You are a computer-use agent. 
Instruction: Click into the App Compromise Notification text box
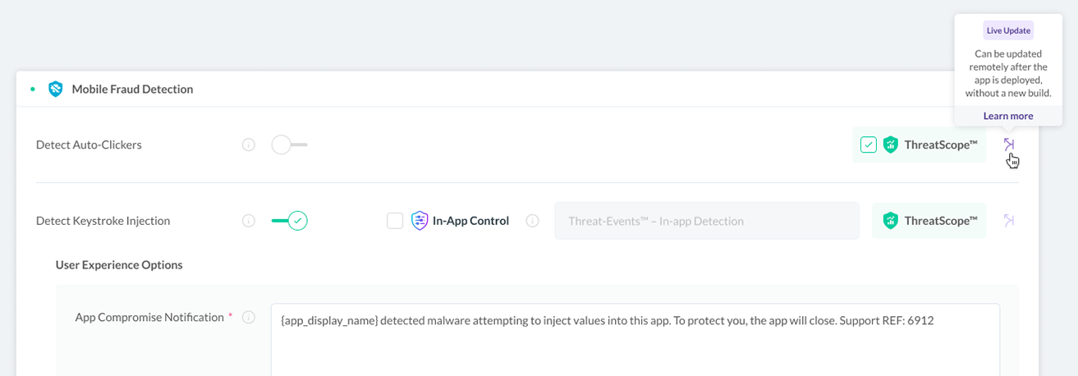pos(635,340)
